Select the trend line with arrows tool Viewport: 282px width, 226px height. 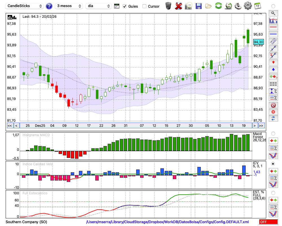273,48
